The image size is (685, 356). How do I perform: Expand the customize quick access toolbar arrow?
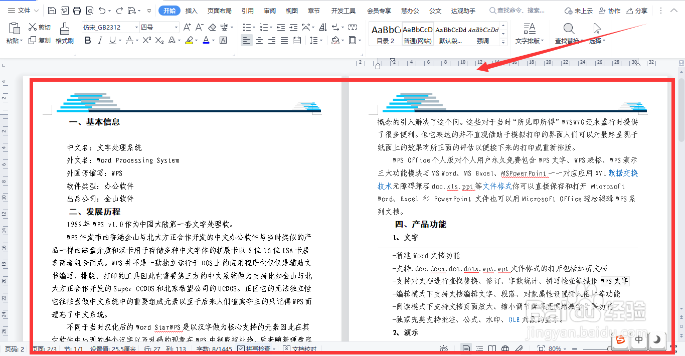point(149,11)
